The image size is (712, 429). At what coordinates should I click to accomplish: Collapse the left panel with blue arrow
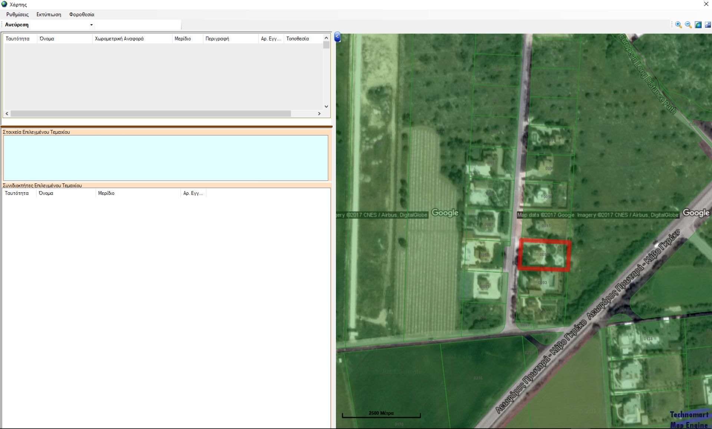pyautogui.click(x=337, y=37)
